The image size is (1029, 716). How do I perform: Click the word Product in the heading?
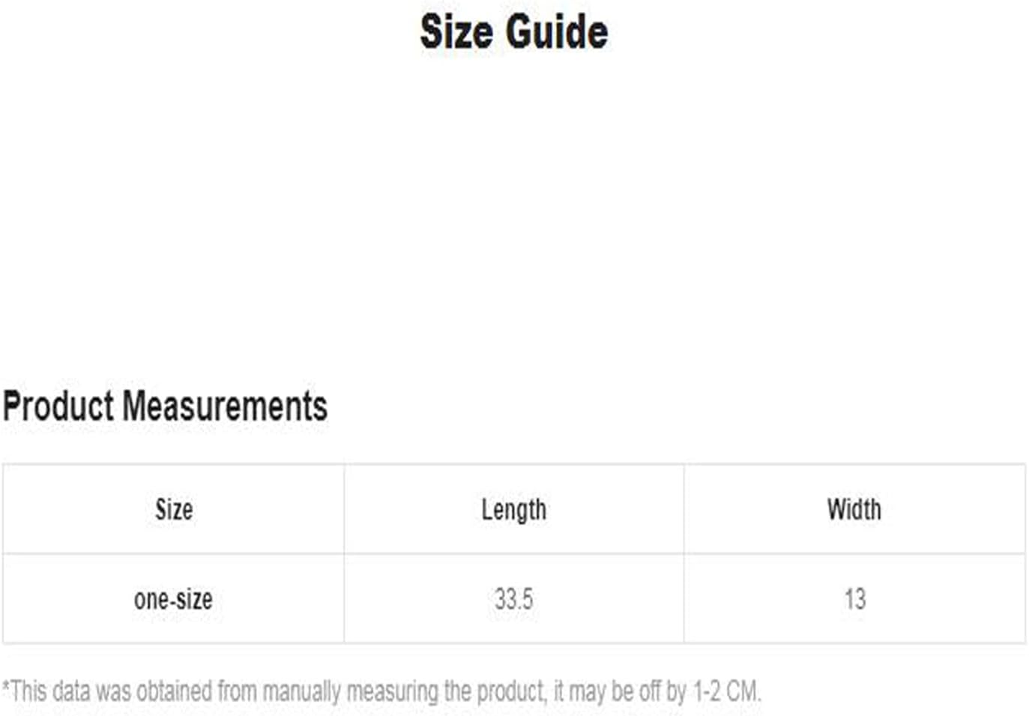pos(58,406)
